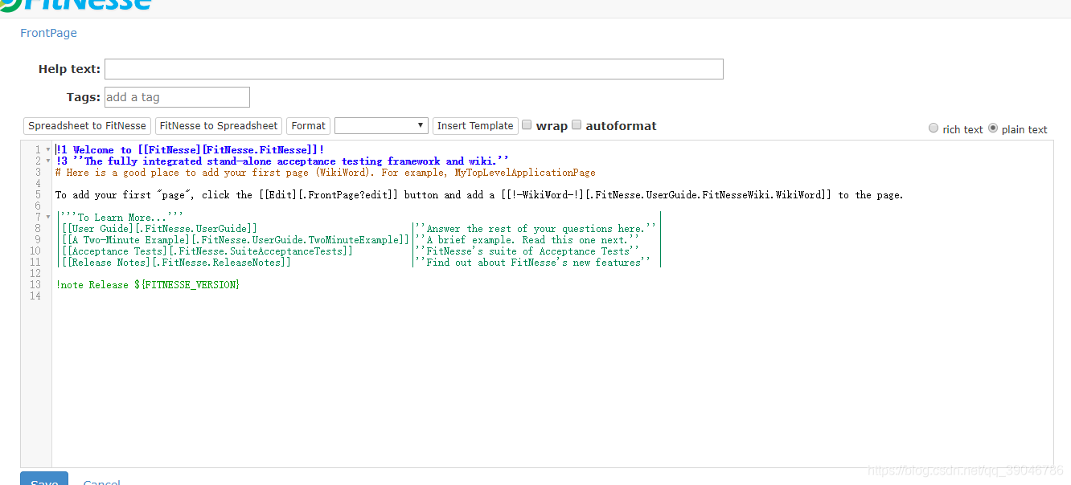This screenshot has height=485, width=1071.
Task: Click line number 13 in the gutter
Action: coord(35,285)
